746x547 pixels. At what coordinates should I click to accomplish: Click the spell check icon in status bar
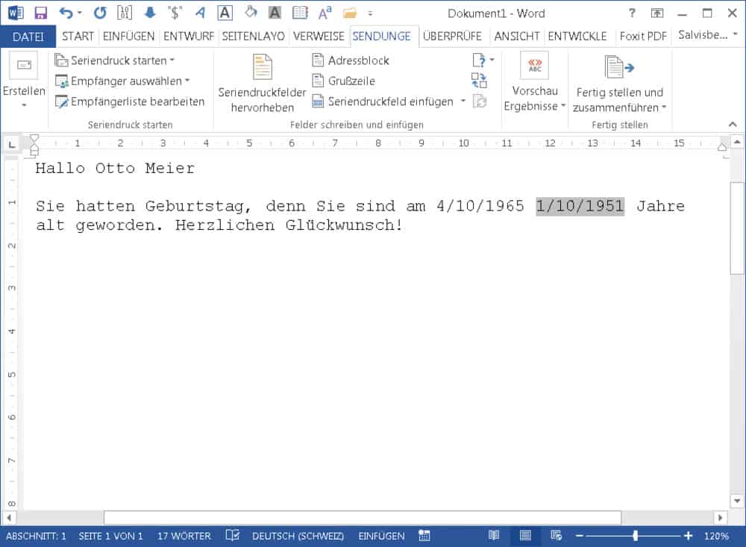click(232, 536)
